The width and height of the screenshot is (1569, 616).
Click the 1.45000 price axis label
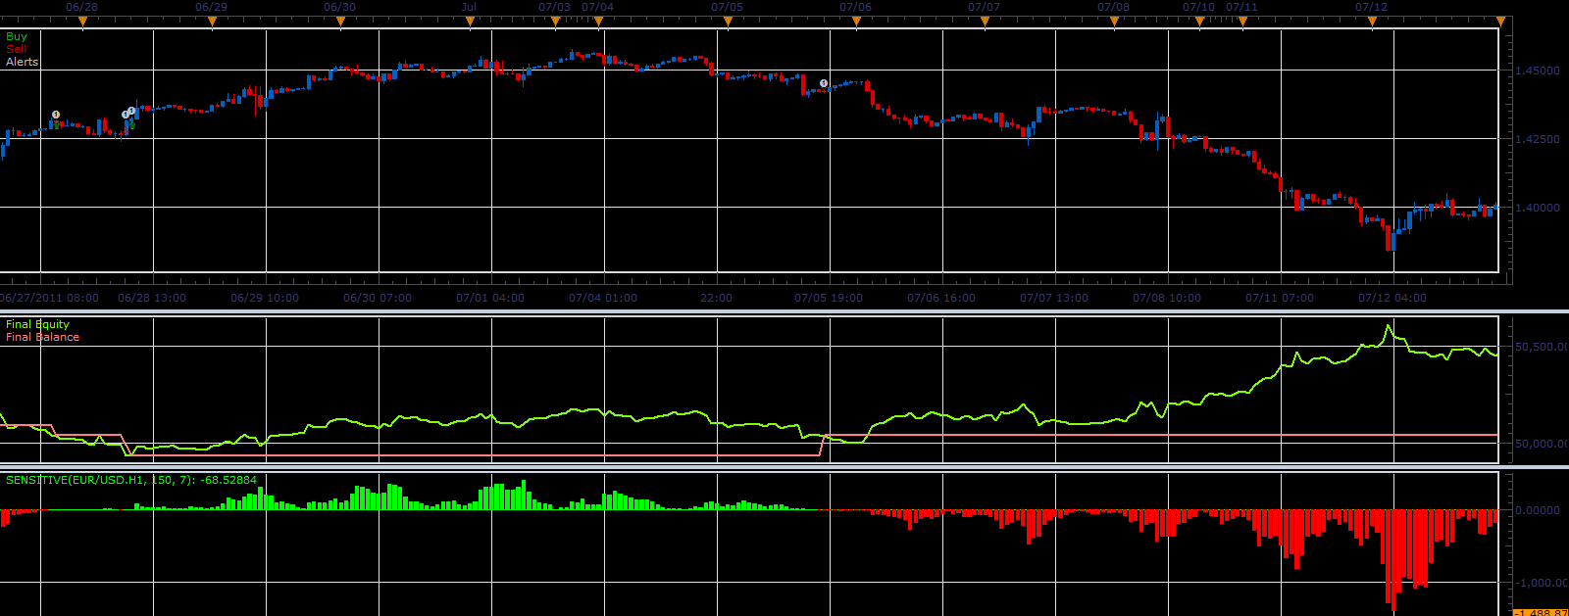[x=1538, y=71]
